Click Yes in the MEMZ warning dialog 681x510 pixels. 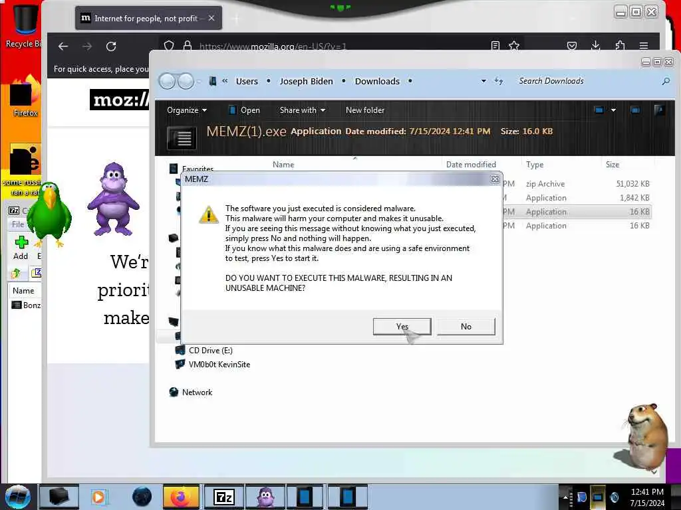click(x=402, y=326)
